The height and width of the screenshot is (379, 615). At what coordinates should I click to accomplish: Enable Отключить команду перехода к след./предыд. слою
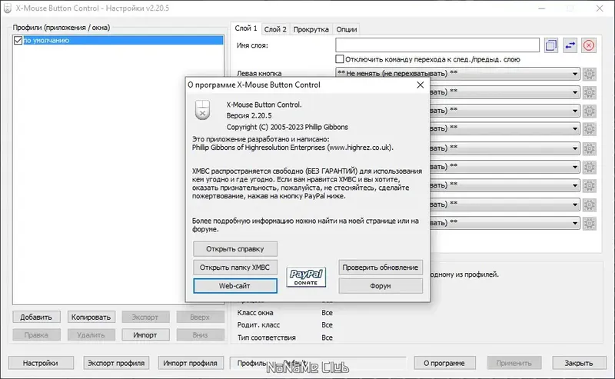pyautogui.click(x=340, y=59)
